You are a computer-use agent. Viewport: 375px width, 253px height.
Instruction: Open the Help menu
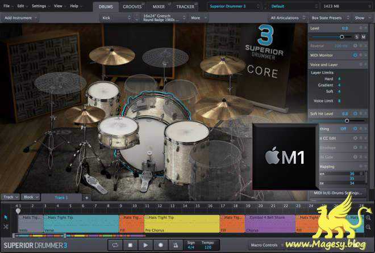tap(75, 6)
